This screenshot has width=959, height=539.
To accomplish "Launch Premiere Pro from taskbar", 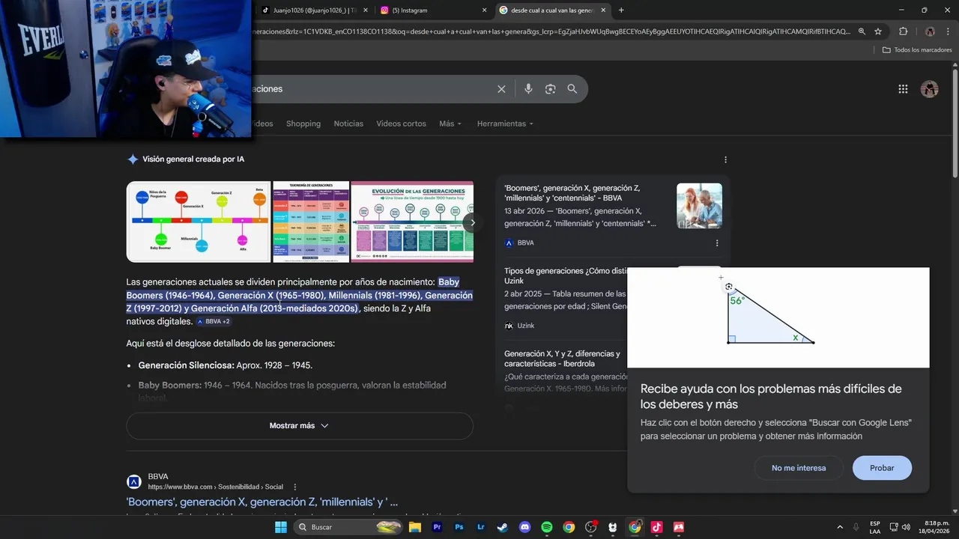I will tap(438, 527).
